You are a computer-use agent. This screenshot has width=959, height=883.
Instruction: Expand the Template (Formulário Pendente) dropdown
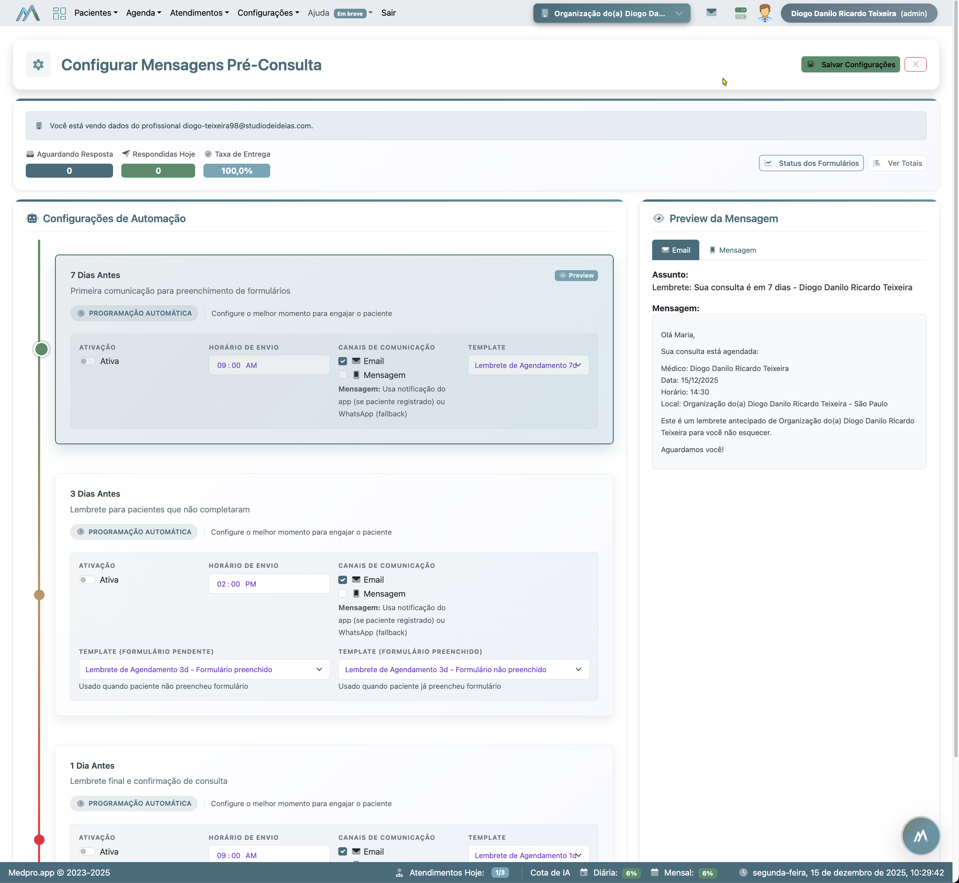coord(204,670)
